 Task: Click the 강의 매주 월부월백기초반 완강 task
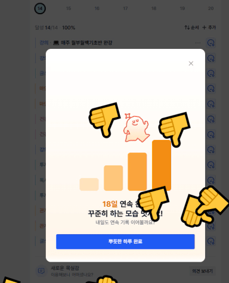coord(76,43)
